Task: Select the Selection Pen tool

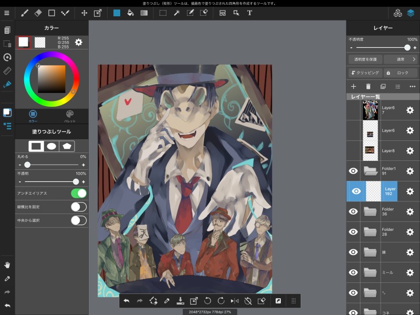Action: click(190, 13)
